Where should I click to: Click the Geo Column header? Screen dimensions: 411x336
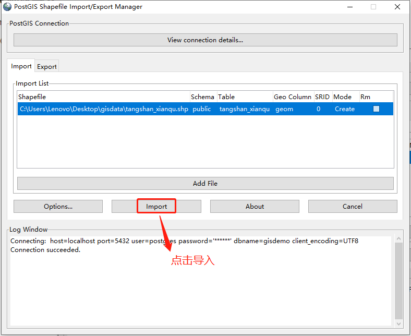coord(292,97)
